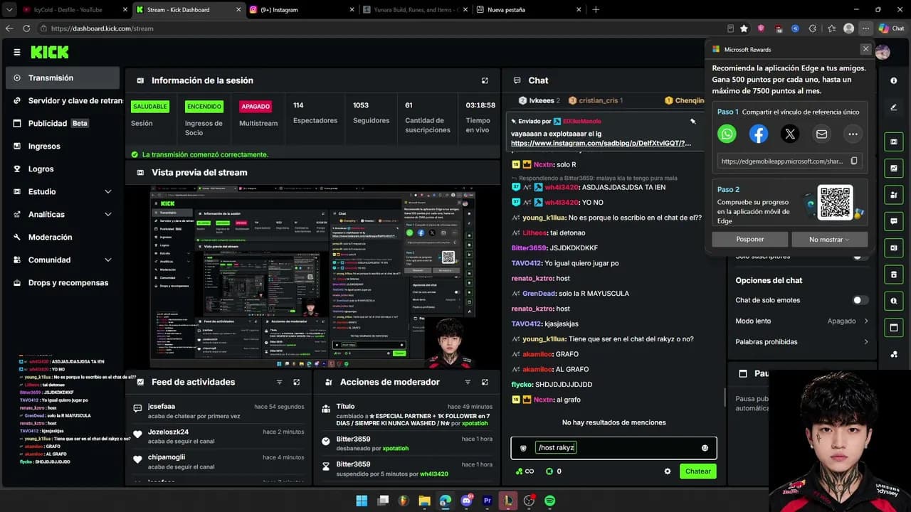The image size is (911, 512).
Task: Open filter on Acciones de moderador
Action: point(468,382)
